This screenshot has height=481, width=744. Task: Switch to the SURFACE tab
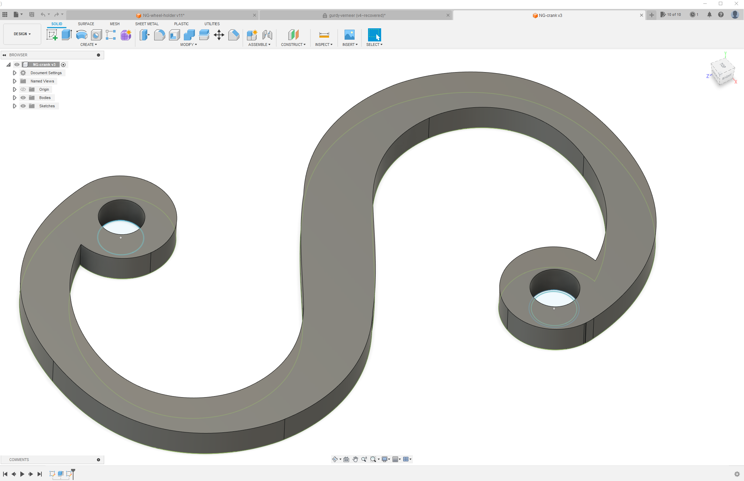(x=86, y=24)
